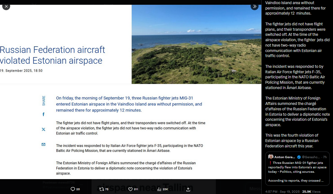Click the repost icon showing 78

(101, 189)
